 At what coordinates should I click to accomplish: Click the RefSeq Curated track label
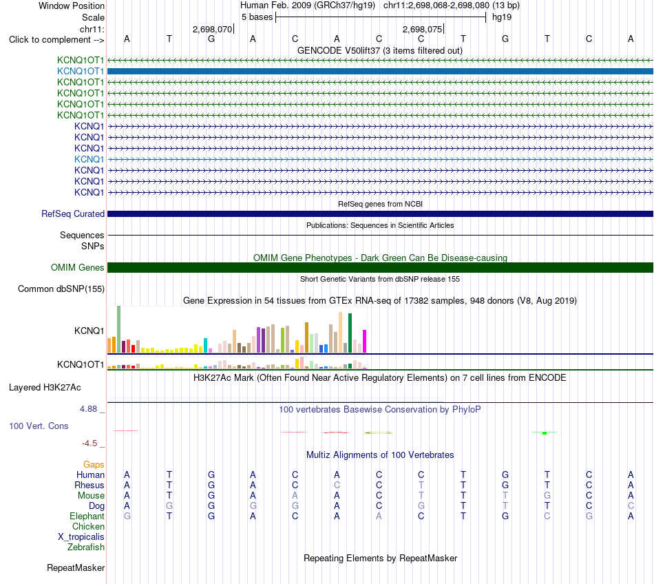click(73, 213)
